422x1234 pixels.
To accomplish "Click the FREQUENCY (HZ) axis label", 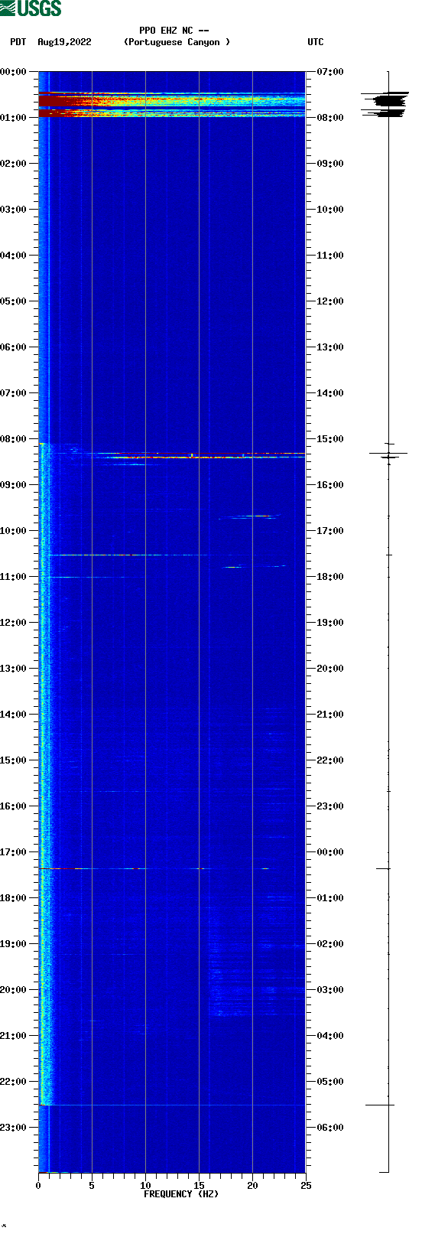I will [181, 1194].
